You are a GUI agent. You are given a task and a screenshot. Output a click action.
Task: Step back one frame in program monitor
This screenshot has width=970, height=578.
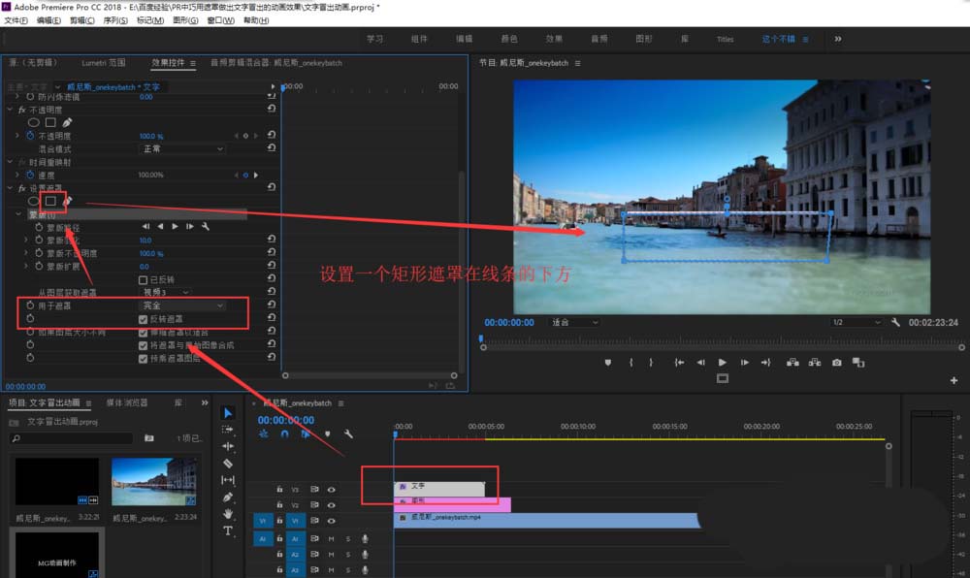(x=700, y=363)
